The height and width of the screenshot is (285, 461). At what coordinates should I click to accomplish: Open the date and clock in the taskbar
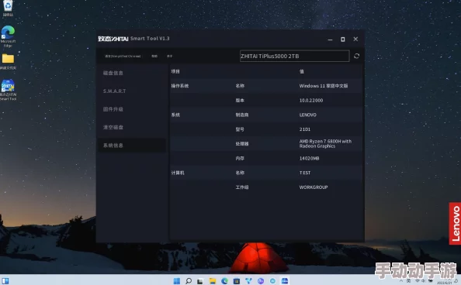pos(444,282)
